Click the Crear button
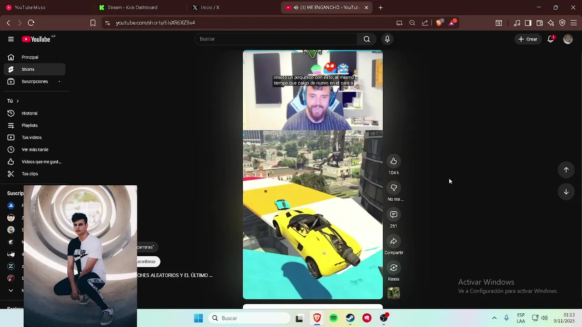Image resolution: width=582 pixels, height=327 pixels. pos(528,39)
